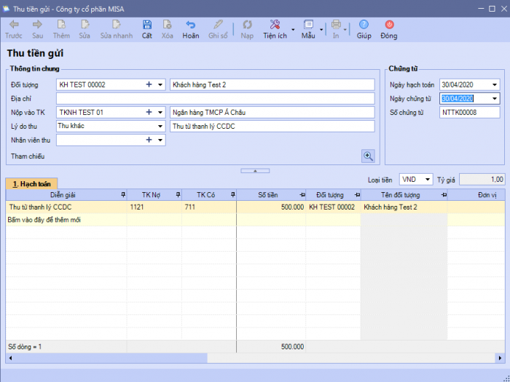Open the Tiện ích dropdown arrow menu
Screen dimensions: 510x382
(293, 31)
